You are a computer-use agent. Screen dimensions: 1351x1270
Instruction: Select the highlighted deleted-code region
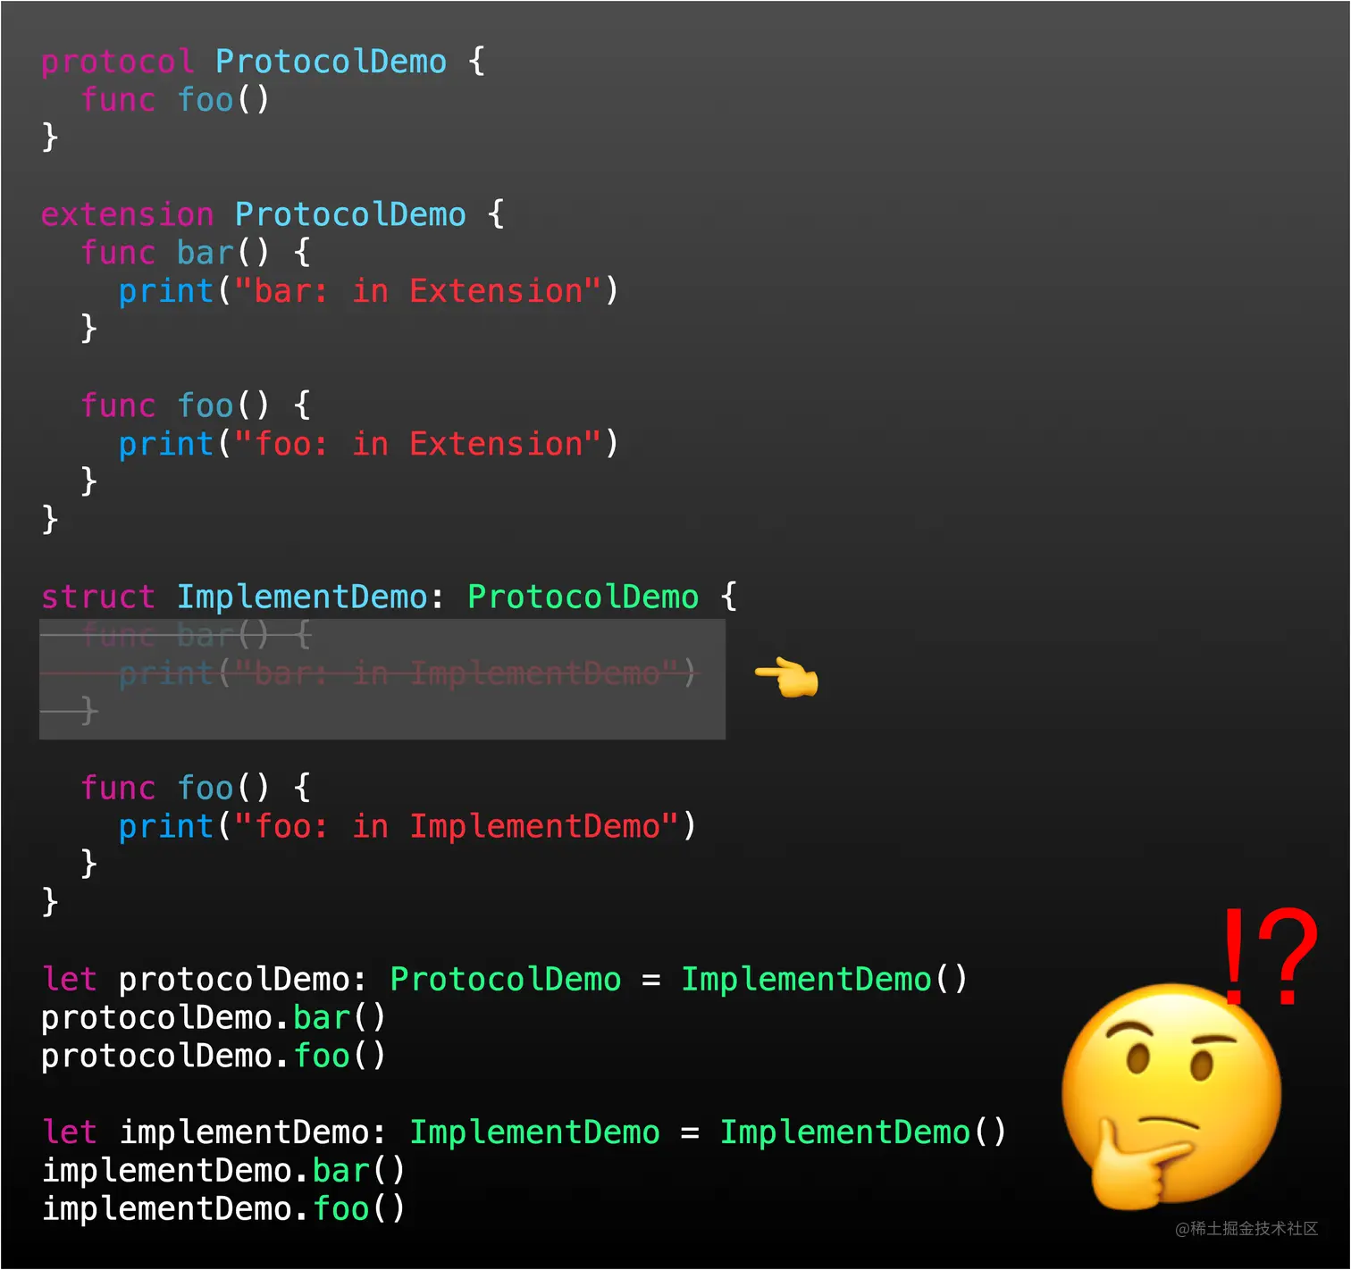point(382,681)
